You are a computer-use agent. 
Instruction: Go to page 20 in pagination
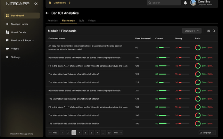(x=109, y=132)
